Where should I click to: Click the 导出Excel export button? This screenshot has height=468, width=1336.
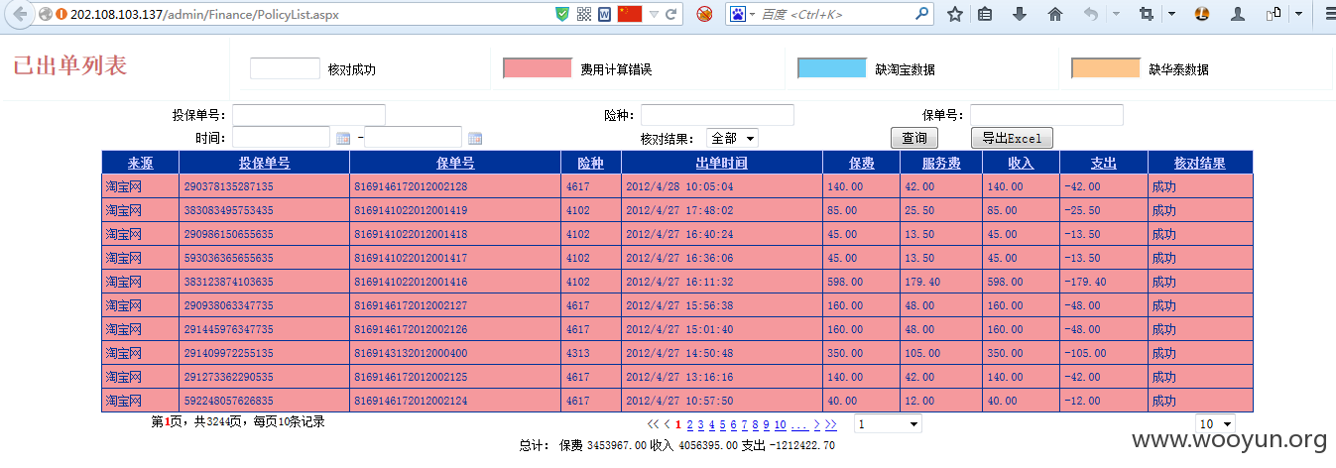click(1012, 138)
